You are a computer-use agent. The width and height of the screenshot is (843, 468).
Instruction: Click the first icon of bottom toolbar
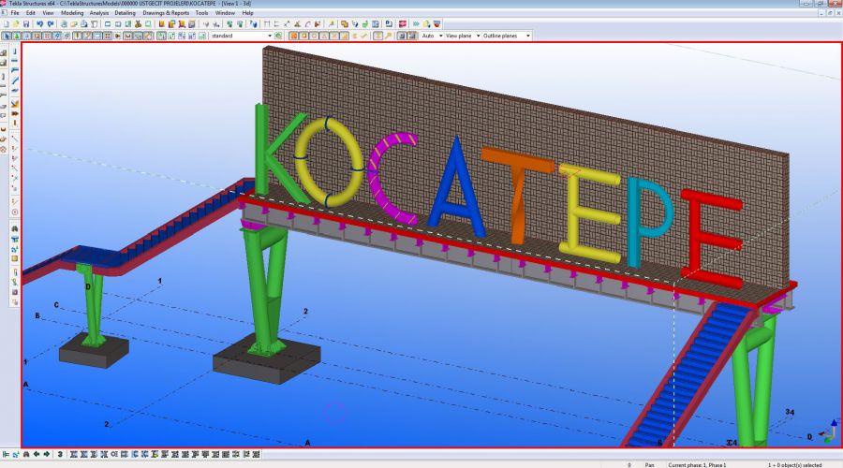tap(6, 454)
